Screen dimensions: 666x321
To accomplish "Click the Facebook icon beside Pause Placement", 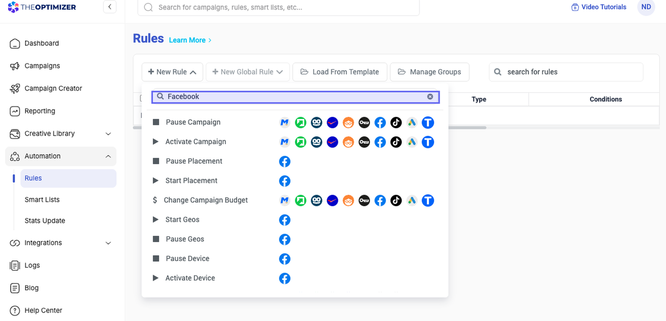I will click(x=285, y=162).
